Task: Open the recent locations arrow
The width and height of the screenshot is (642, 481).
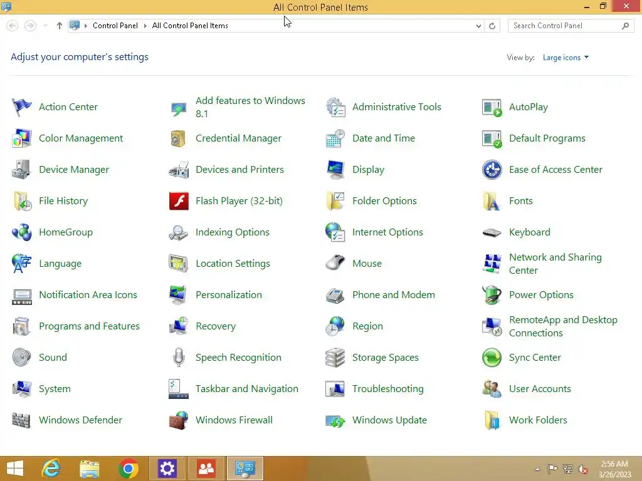Action: coord(45,26)
